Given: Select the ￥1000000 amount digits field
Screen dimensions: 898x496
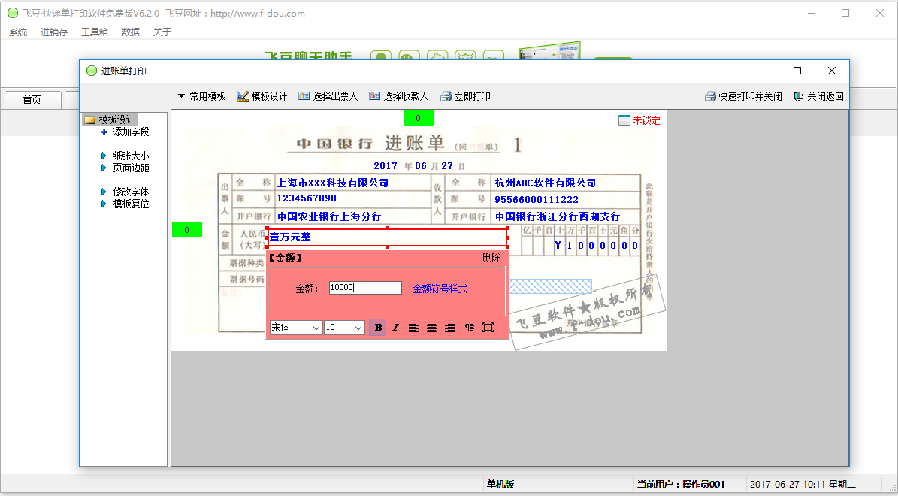Looking at the screenshot, I should pos(596,245).
